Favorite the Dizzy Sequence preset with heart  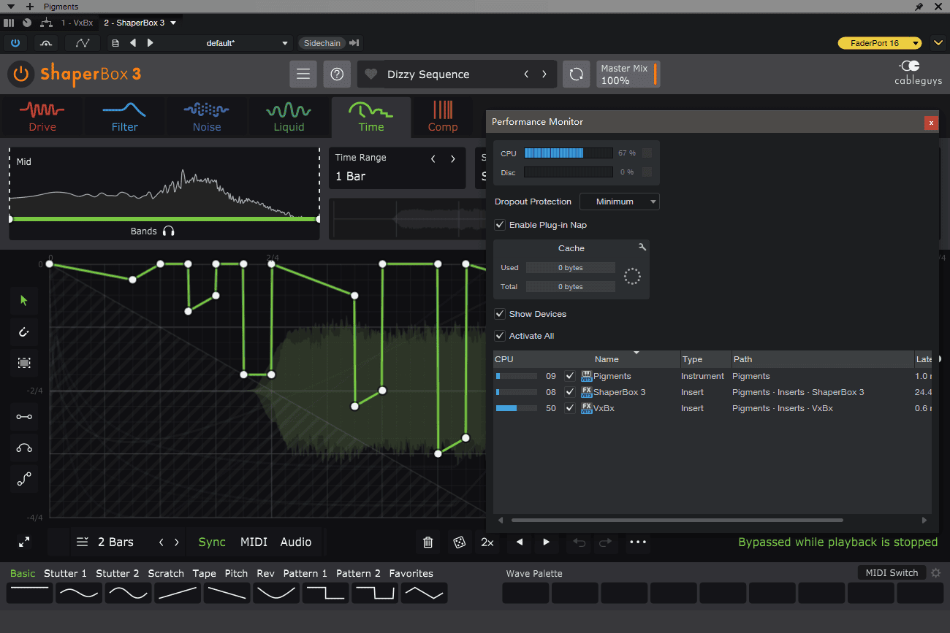(x=371, y=74)
